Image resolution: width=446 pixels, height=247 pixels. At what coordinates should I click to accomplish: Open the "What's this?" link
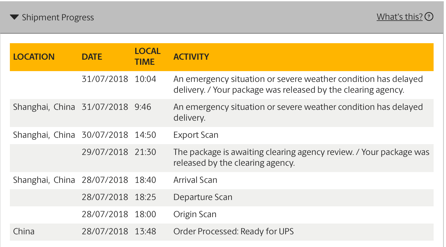[x=400, y=17]
